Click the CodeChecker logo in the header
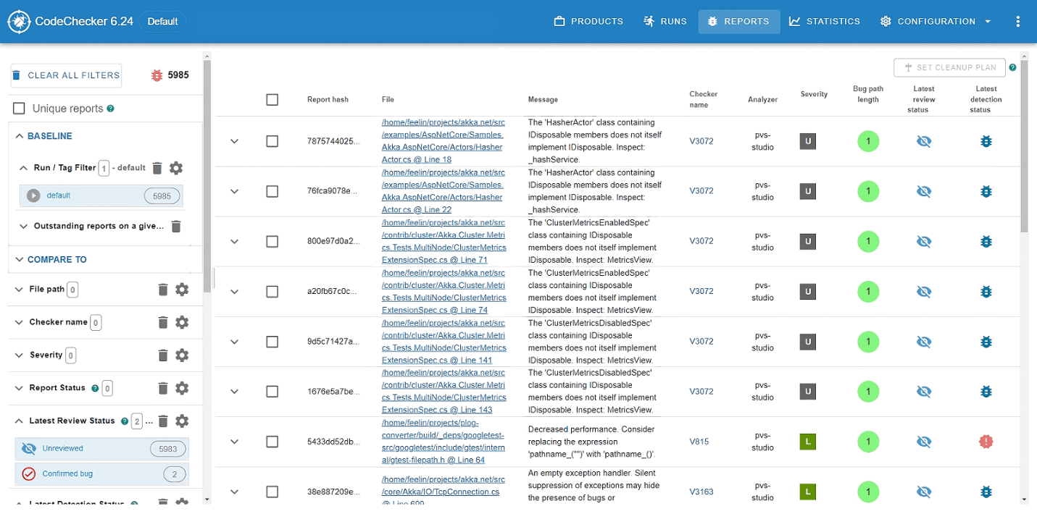The image size is (1037, 514). point(18,21)
